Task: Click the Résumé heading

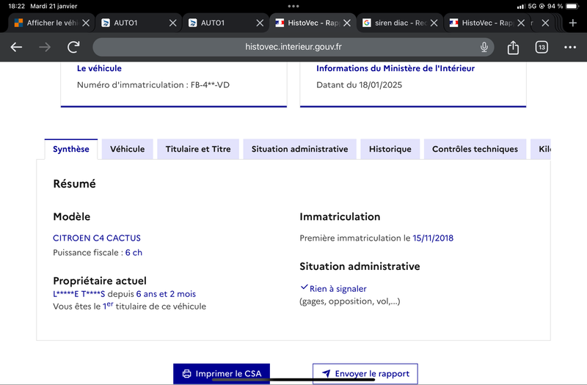Action: [74, 184]
